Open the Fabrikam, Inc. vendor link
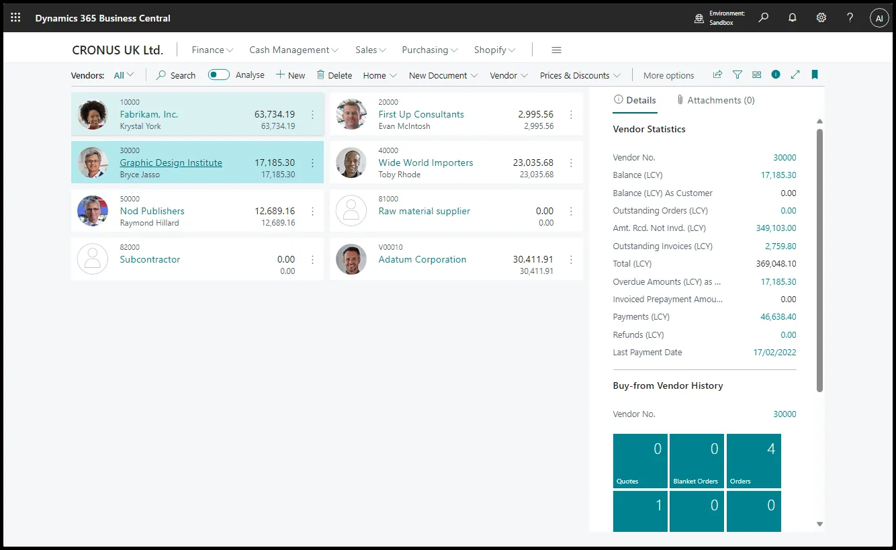Viewport: 896px width, 550px height. pos(149,114)
